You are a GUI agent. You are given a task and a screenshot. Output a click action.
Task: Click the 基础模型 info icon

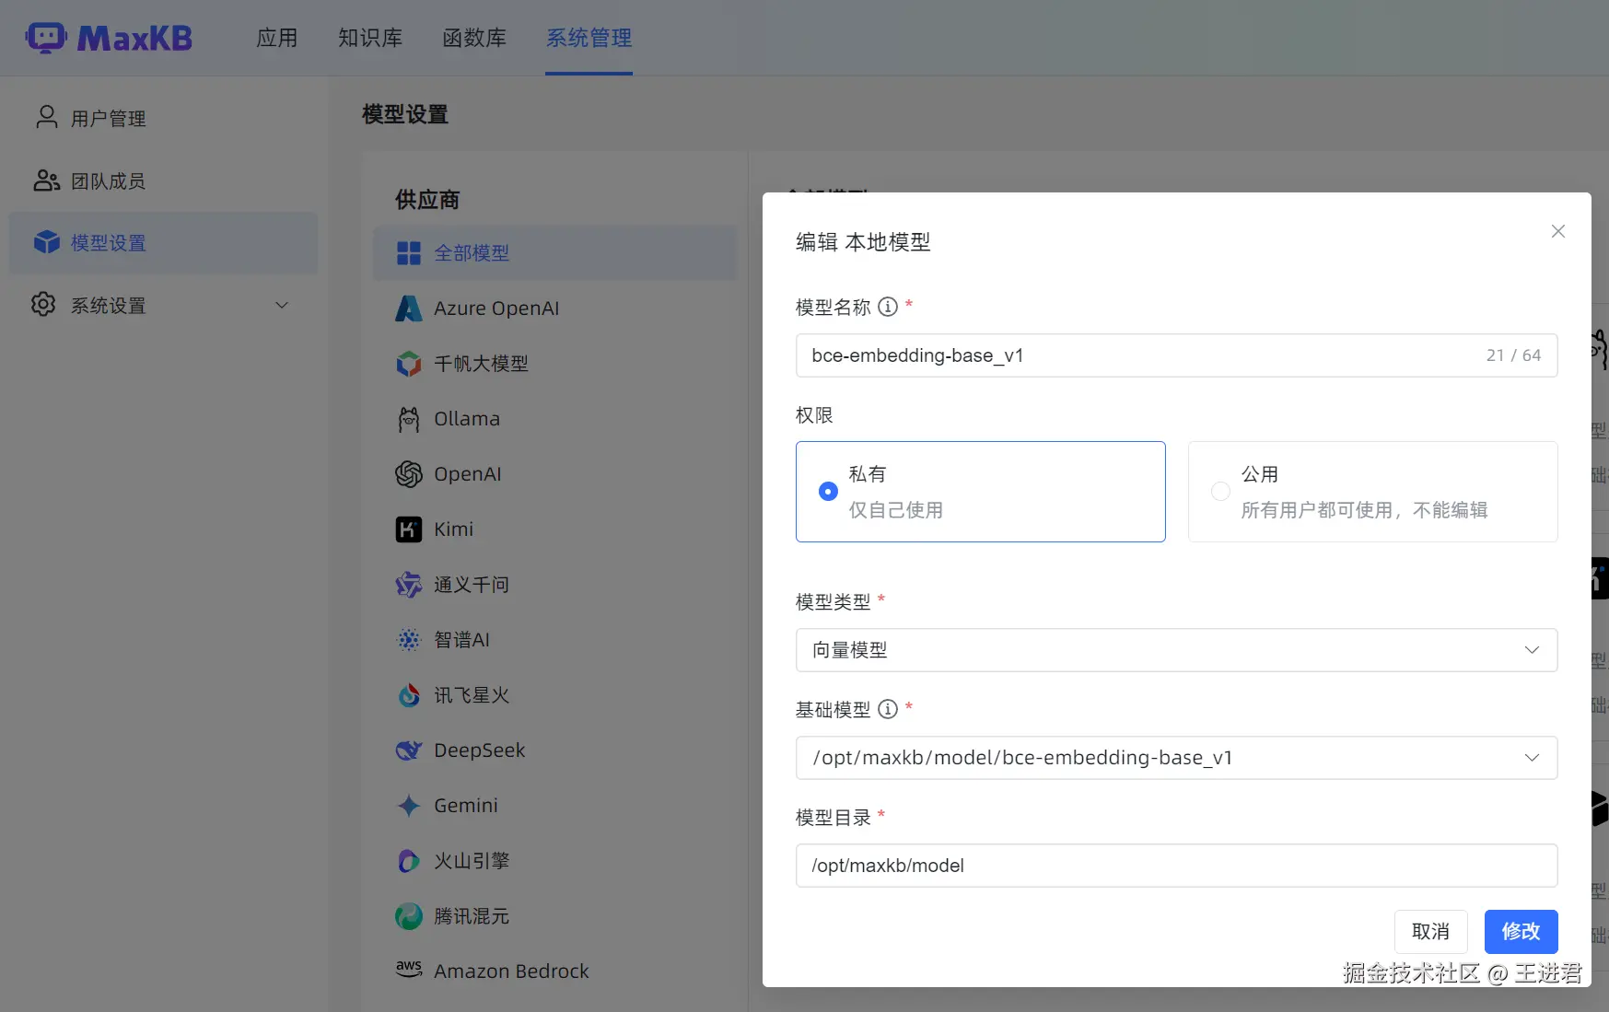(x=888, y=709)
